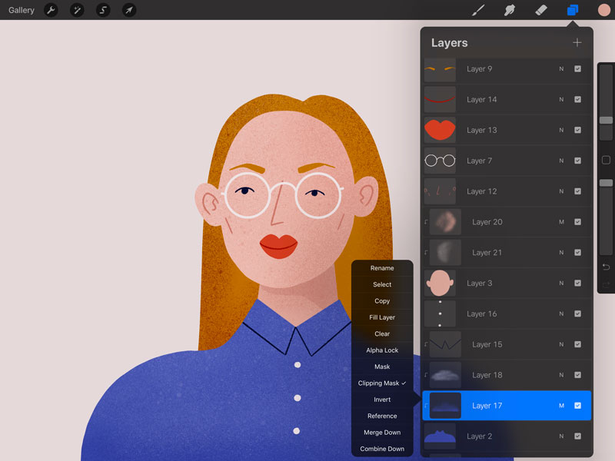Screen dimensions: 615x461
Task: Open blend mode N for Layer 3
Action: [x=561, y=283]
